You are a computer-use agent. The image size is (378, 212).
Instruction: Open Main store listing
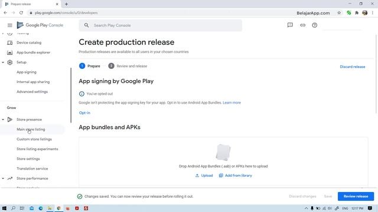tap(31, 130)
